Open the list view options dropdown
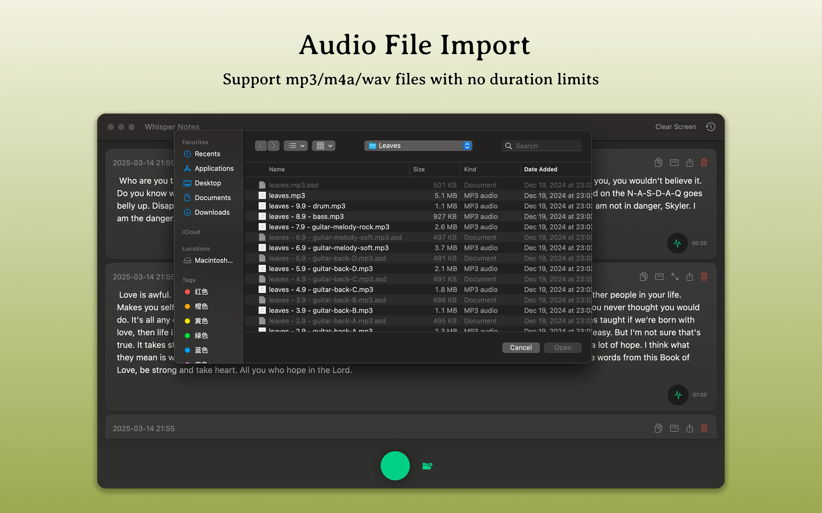822x513 pixels. pyautogui.click(x=296, y=146)
